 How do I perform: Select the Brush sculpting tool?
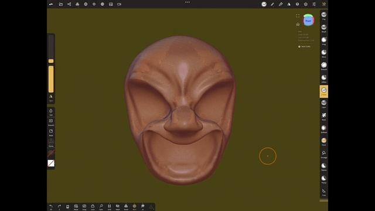coord(324,28)
